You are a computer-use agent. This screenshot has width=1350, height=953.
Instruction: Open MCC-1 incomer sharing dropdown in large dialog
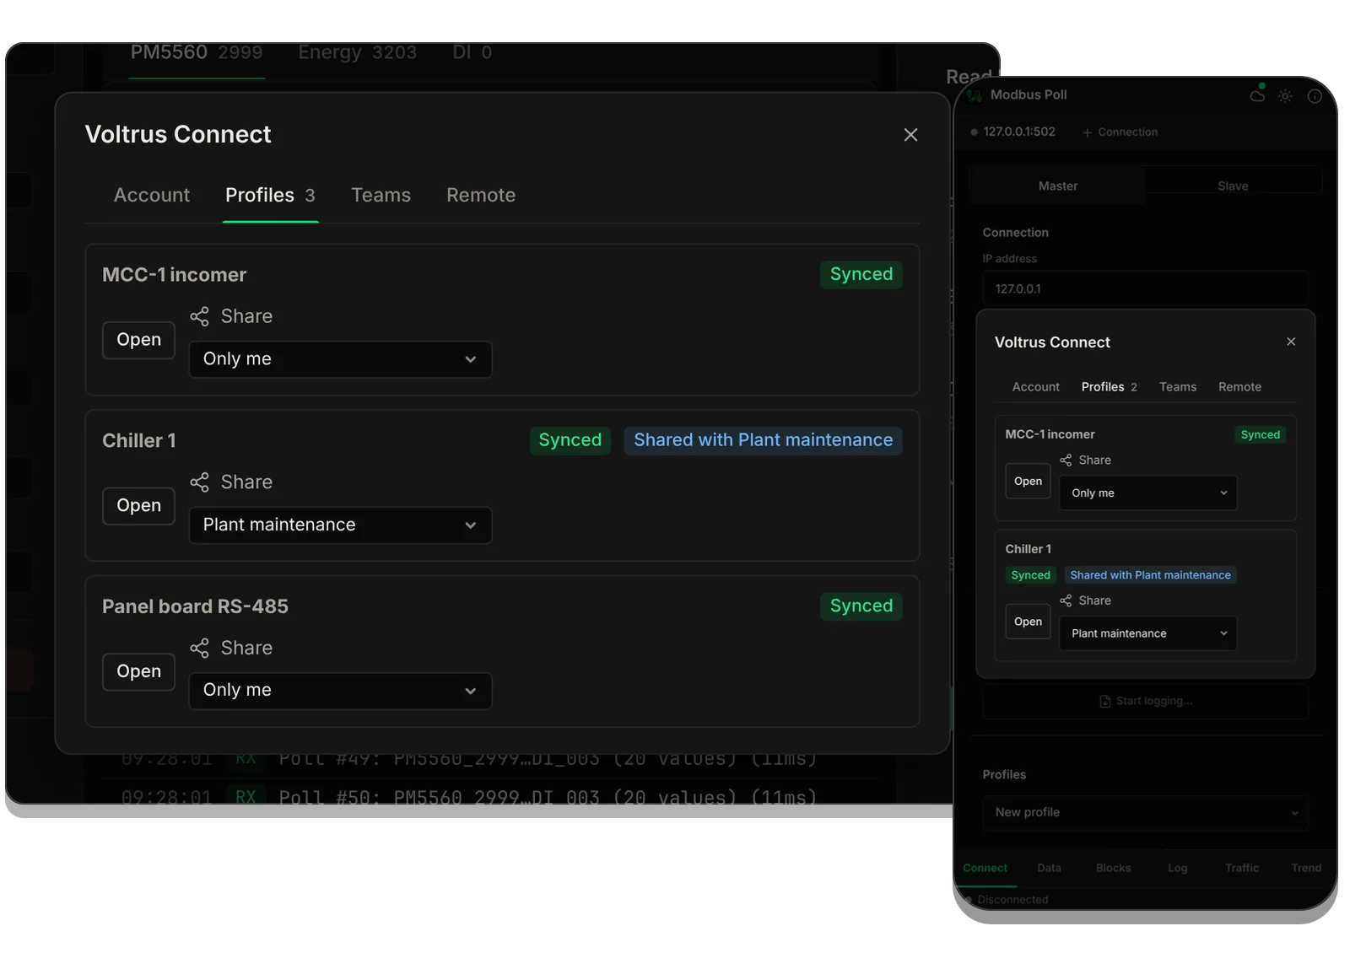[340, 359]
